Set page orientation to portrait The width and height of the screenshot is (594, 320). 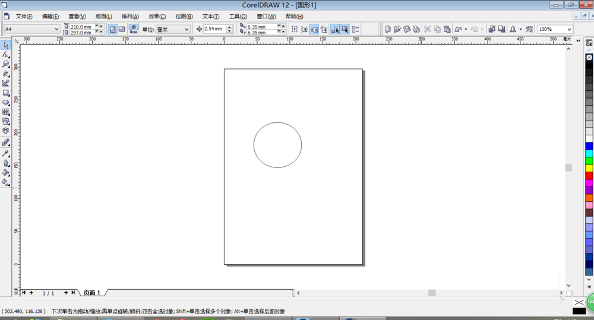112,29
